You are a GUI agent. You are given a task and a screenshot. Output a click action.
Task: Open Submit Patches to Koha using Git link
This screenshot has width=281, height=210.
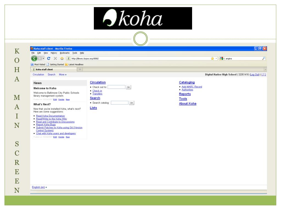tap(59, 129)
